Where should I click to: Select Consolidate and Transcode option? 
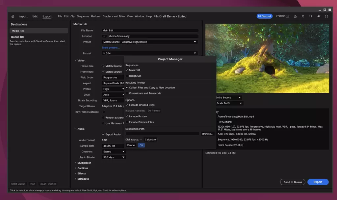point(127,93)
